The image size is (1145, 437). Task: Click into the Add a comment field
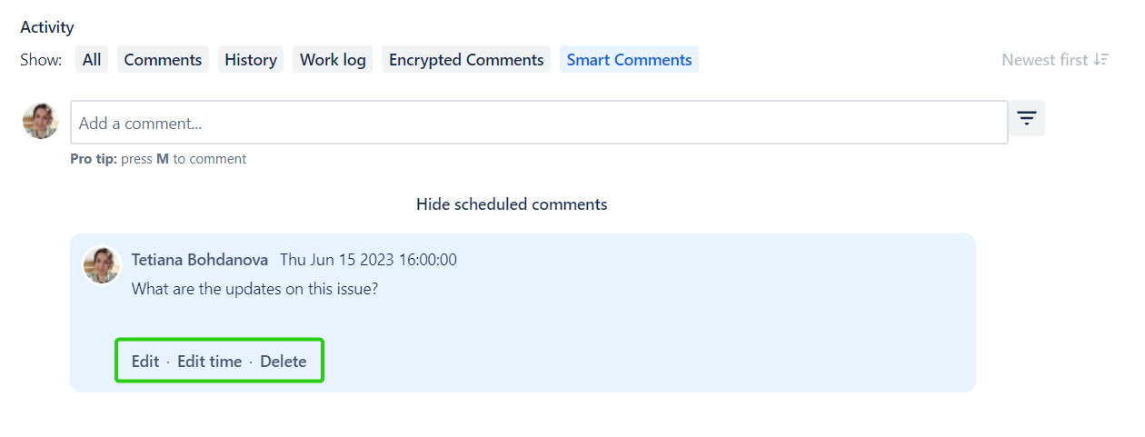coord(538,123)
